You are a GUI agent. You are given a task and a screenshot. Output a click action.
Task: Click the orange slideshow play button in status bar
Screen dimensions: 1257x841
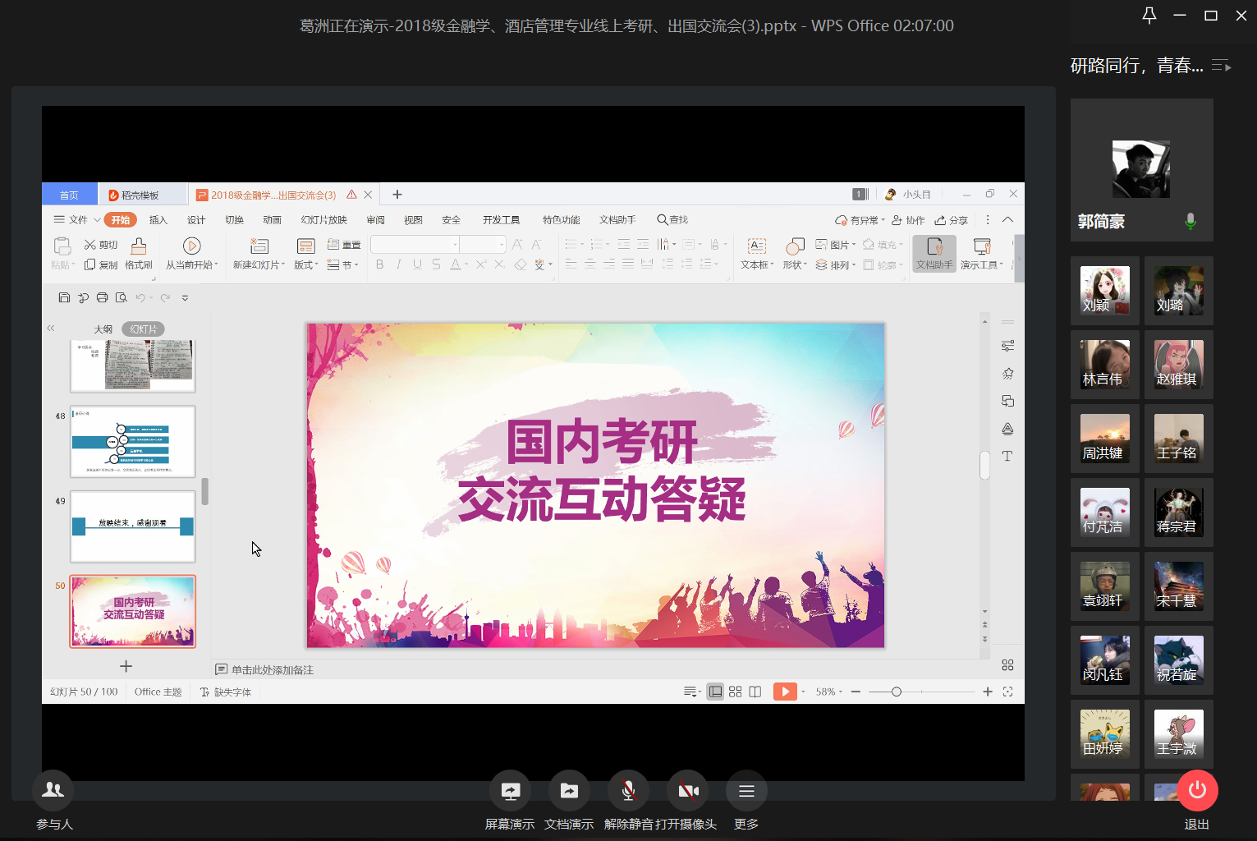(784, 692)
